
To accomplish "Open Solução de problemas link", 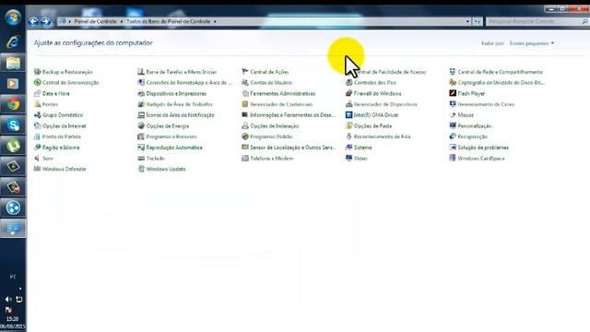I will coord(483,148).
